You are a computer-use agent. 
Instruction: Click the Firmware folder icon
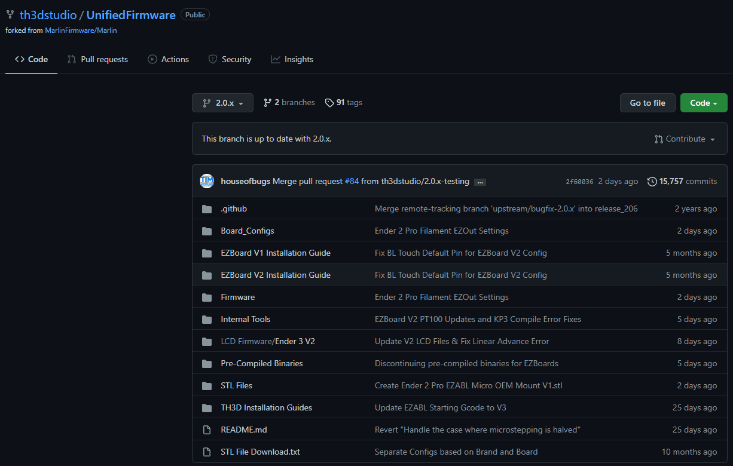point(207,298)
